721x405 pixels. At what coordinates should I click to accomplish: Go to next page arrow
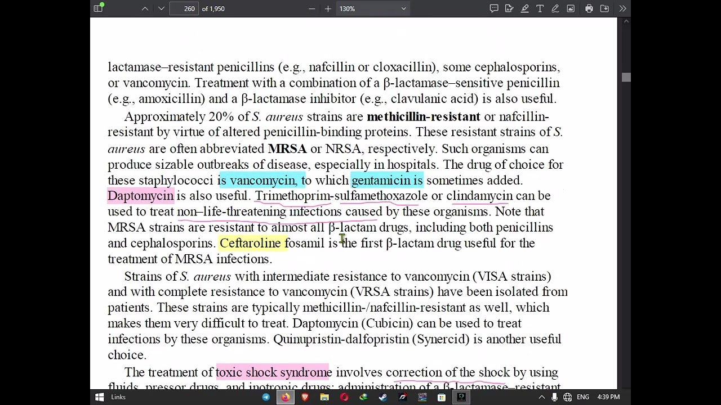click(161, 8)
